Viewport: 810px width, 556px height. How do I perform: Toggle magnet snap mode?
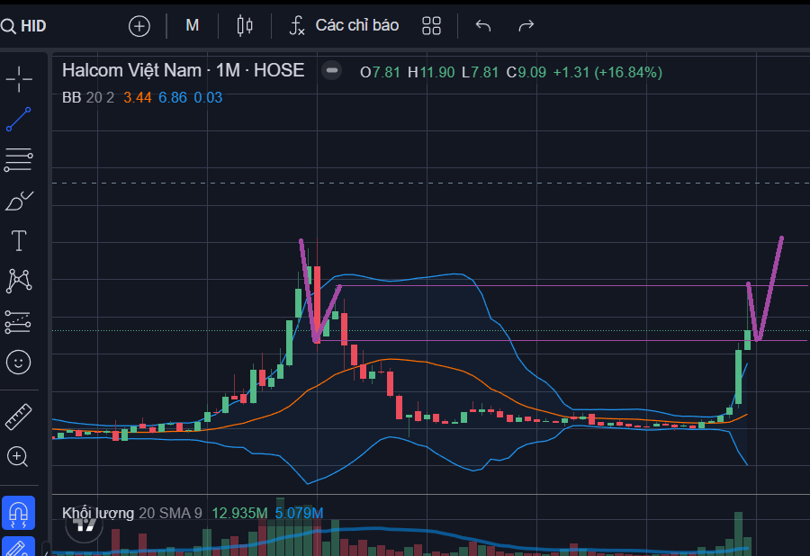[x=19, y=513]
